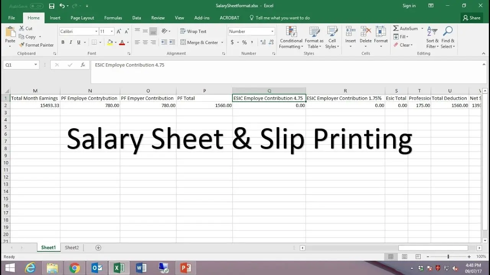Adjust the zoom slider handle

pyautogui.click(x=448, y=257)
